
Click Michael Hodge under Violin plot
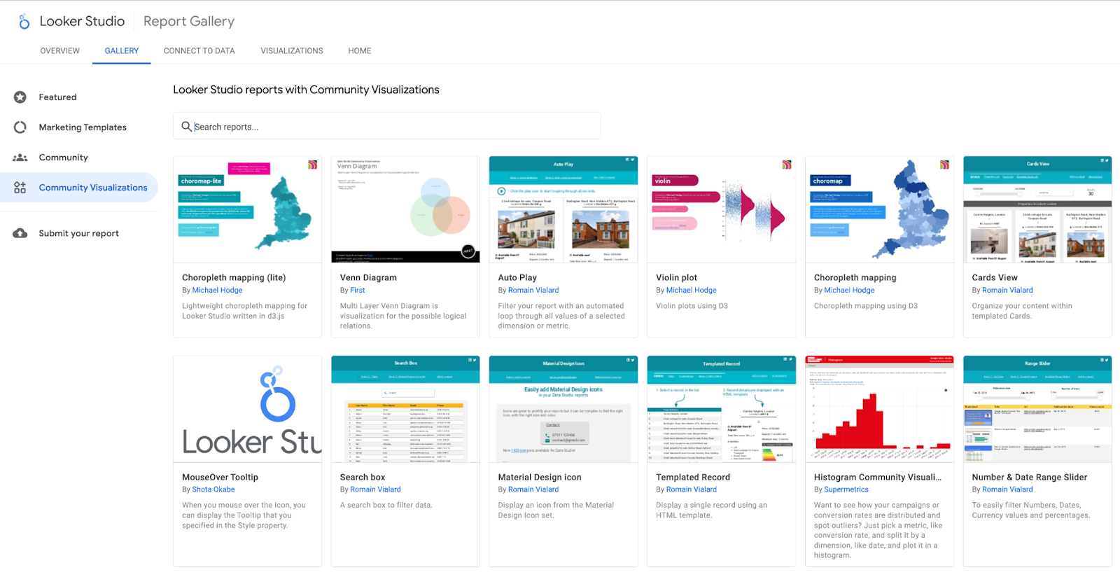(x=692, y=291)
